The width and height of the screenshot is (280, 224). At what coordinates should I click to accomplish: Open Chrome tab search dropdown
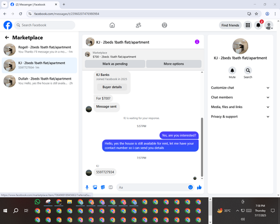click(4, 4)
